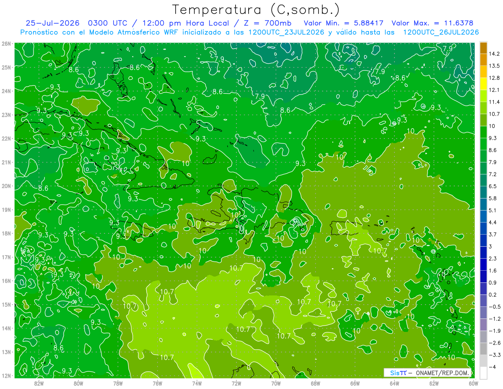Click the 17N latitude axis label

(6, 257)
